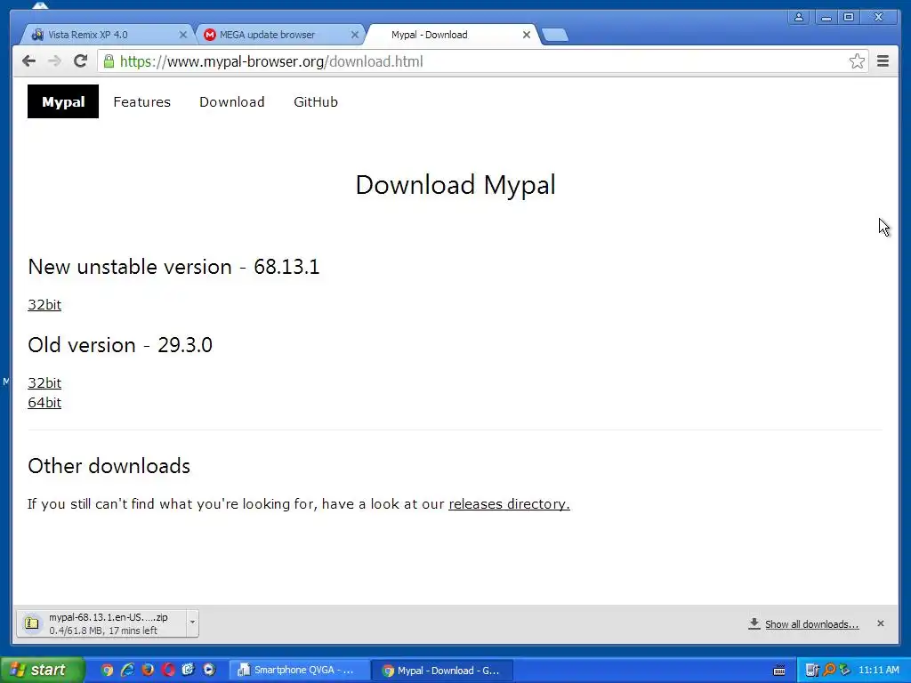Launch Internet Explorer from quick launch
The height and width of the screenshot is (683, 911).
(x=127, y=671)
